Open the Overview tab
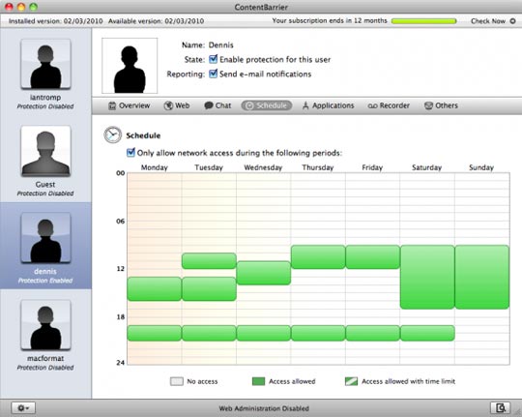This screenshot has height=417, width=522. point(130,105)
